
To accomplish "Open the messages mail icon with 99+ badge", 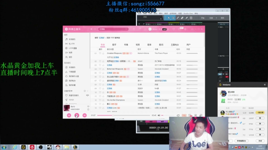I will pos(179,29).
